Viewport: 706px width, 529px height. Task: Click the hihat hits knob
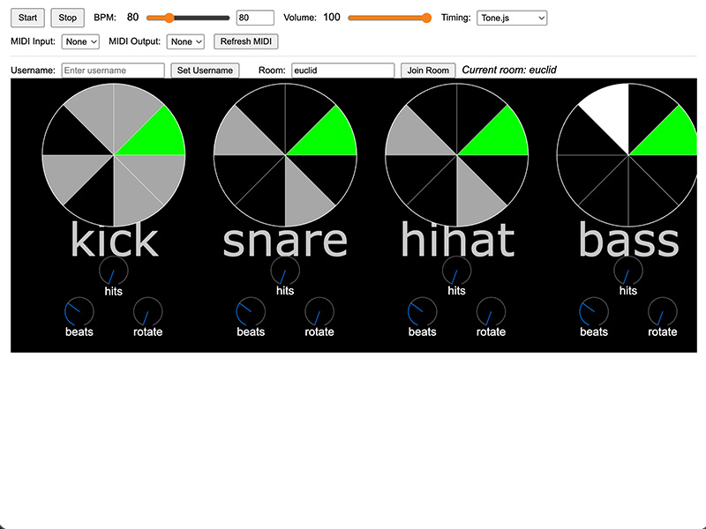click(456, 272)
